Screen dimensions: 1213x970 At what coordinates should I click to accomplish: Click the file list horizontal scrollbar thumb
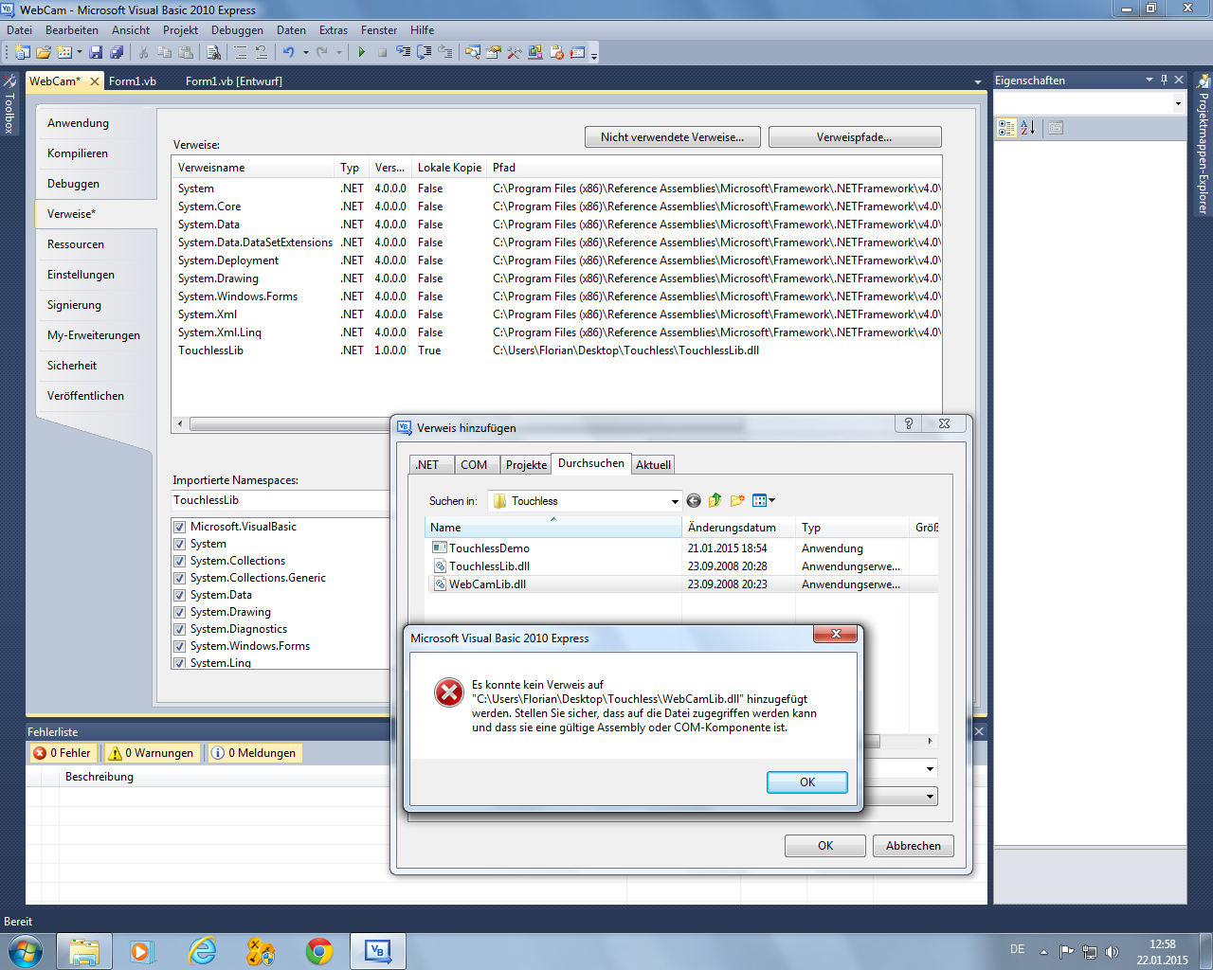pos(872,741)
